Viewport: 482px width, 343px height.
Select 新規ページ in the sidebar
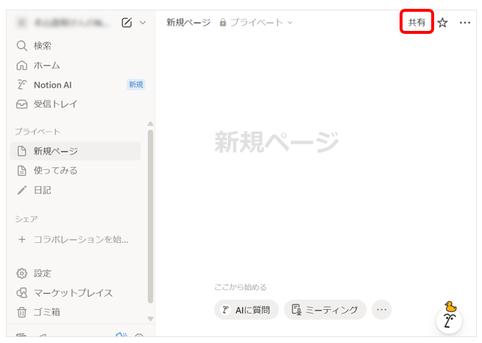[76, 151]
